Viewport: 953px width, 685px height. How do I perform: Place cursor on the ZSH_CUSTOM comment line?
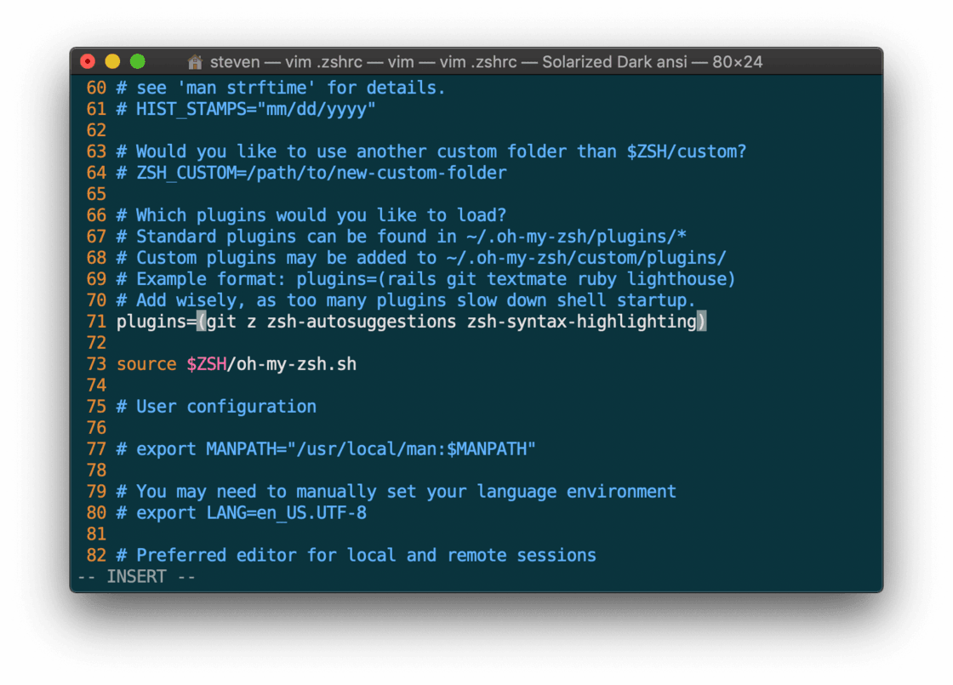(x=321, y=173)
